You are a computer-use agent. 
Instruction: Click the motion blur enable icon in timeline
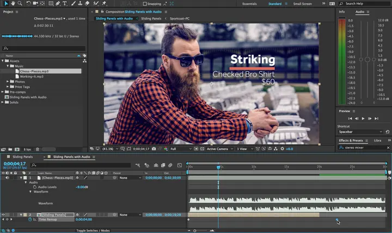170,165
